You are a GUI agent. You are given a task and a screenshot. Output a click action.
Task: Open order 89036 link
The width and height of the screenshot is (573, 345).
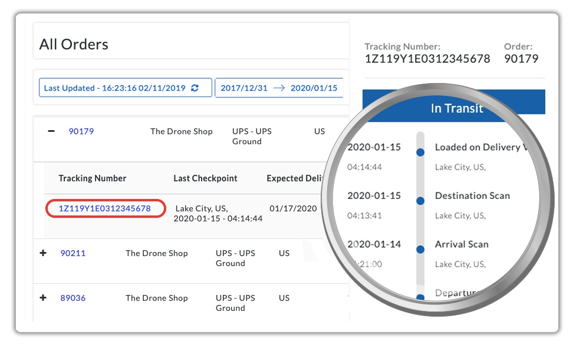point(73,298)
